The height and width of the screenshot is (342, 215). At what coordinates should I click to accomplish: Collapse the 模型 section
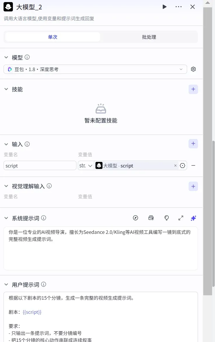(6, 57)
